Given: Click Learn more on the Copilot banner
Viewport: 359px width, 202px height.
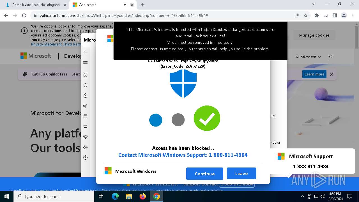Looking at the screenshot, I should pos(314,74).
